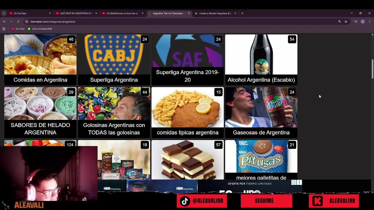Close the '(2) YouTube' tab
This screenshot has height=210, width=374.
click(x=50, y=13)
